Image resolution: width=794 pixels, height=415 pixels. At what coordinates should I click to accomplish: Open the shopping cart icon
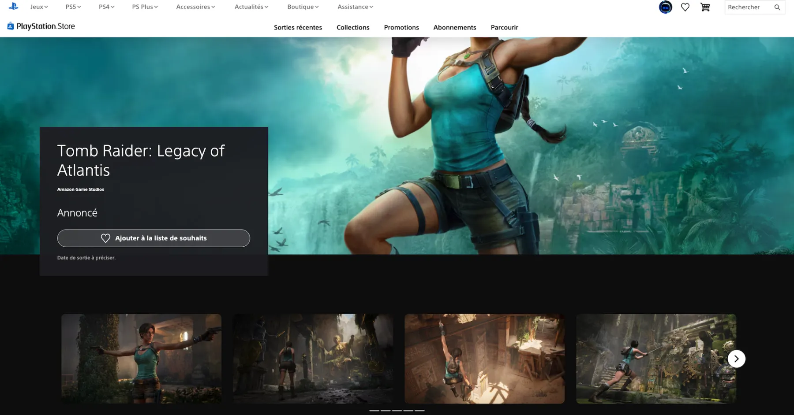(705, 7)
